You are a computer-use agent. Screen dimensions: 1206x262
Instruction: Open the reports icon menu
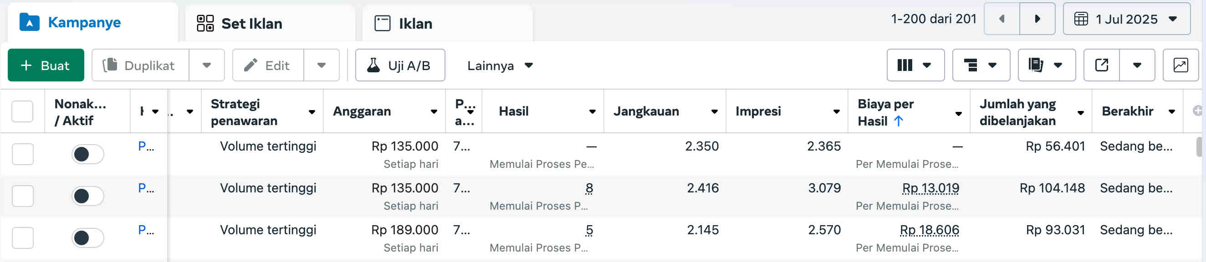pos(1046,65)
